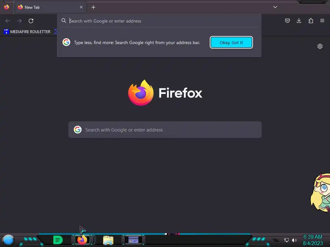Image resolution: width=330 pixels, height=247 pixels.
Task: Open the Firefox application hamburger menu
Action: pos(322,21)
